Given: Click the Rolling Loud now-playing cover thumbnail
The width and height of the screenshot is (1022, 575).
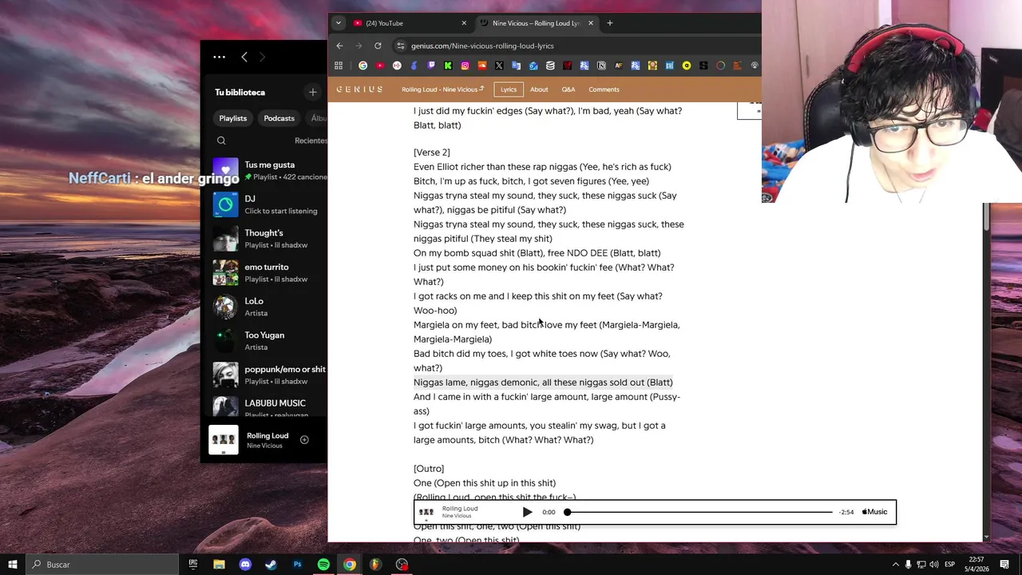Looking at the screenshot, I should (224, 440).
